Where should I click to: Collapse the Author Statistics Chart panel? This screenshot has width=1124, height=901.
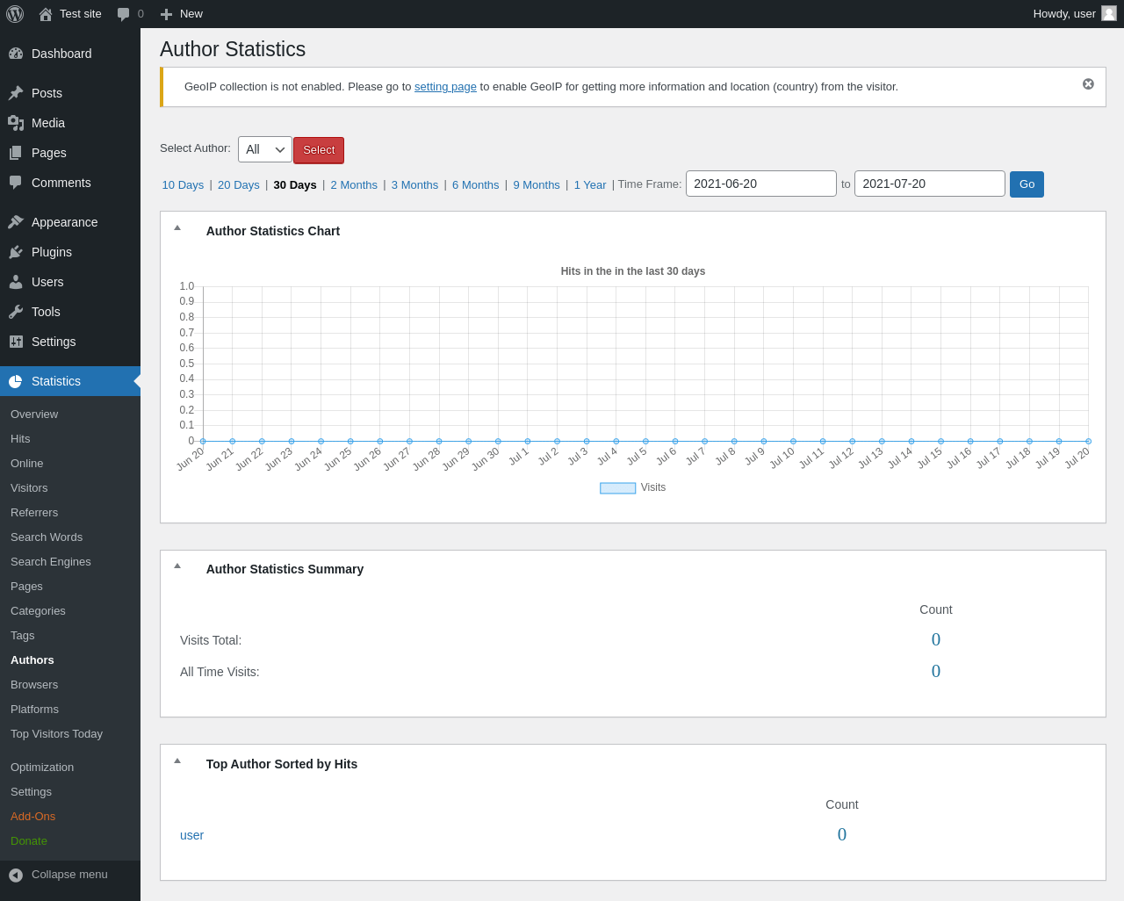[x=177, y=228]
